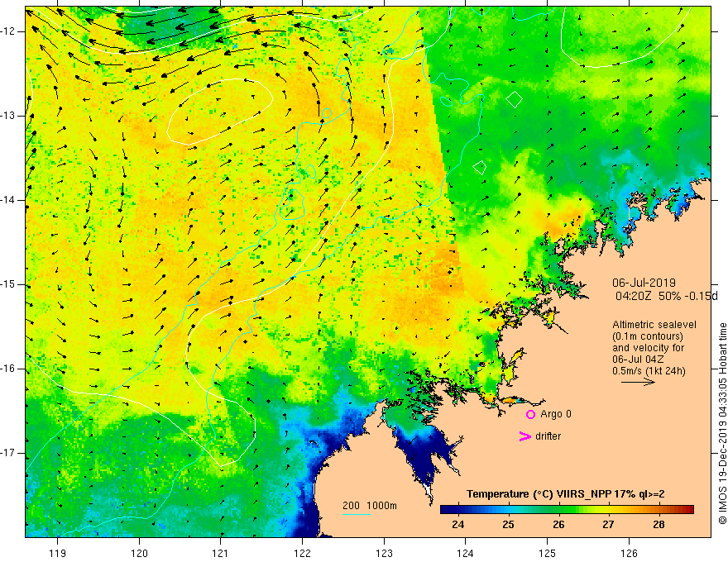Click longitude axis label '124'

[x=465, y=553]
